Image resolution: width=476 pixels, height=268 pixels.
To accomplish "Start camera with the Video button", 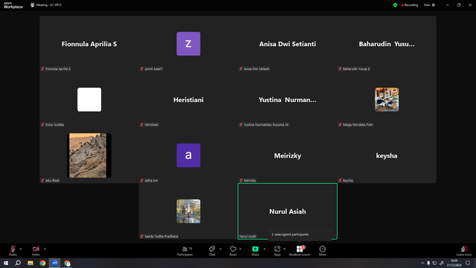I will [36, 251].
